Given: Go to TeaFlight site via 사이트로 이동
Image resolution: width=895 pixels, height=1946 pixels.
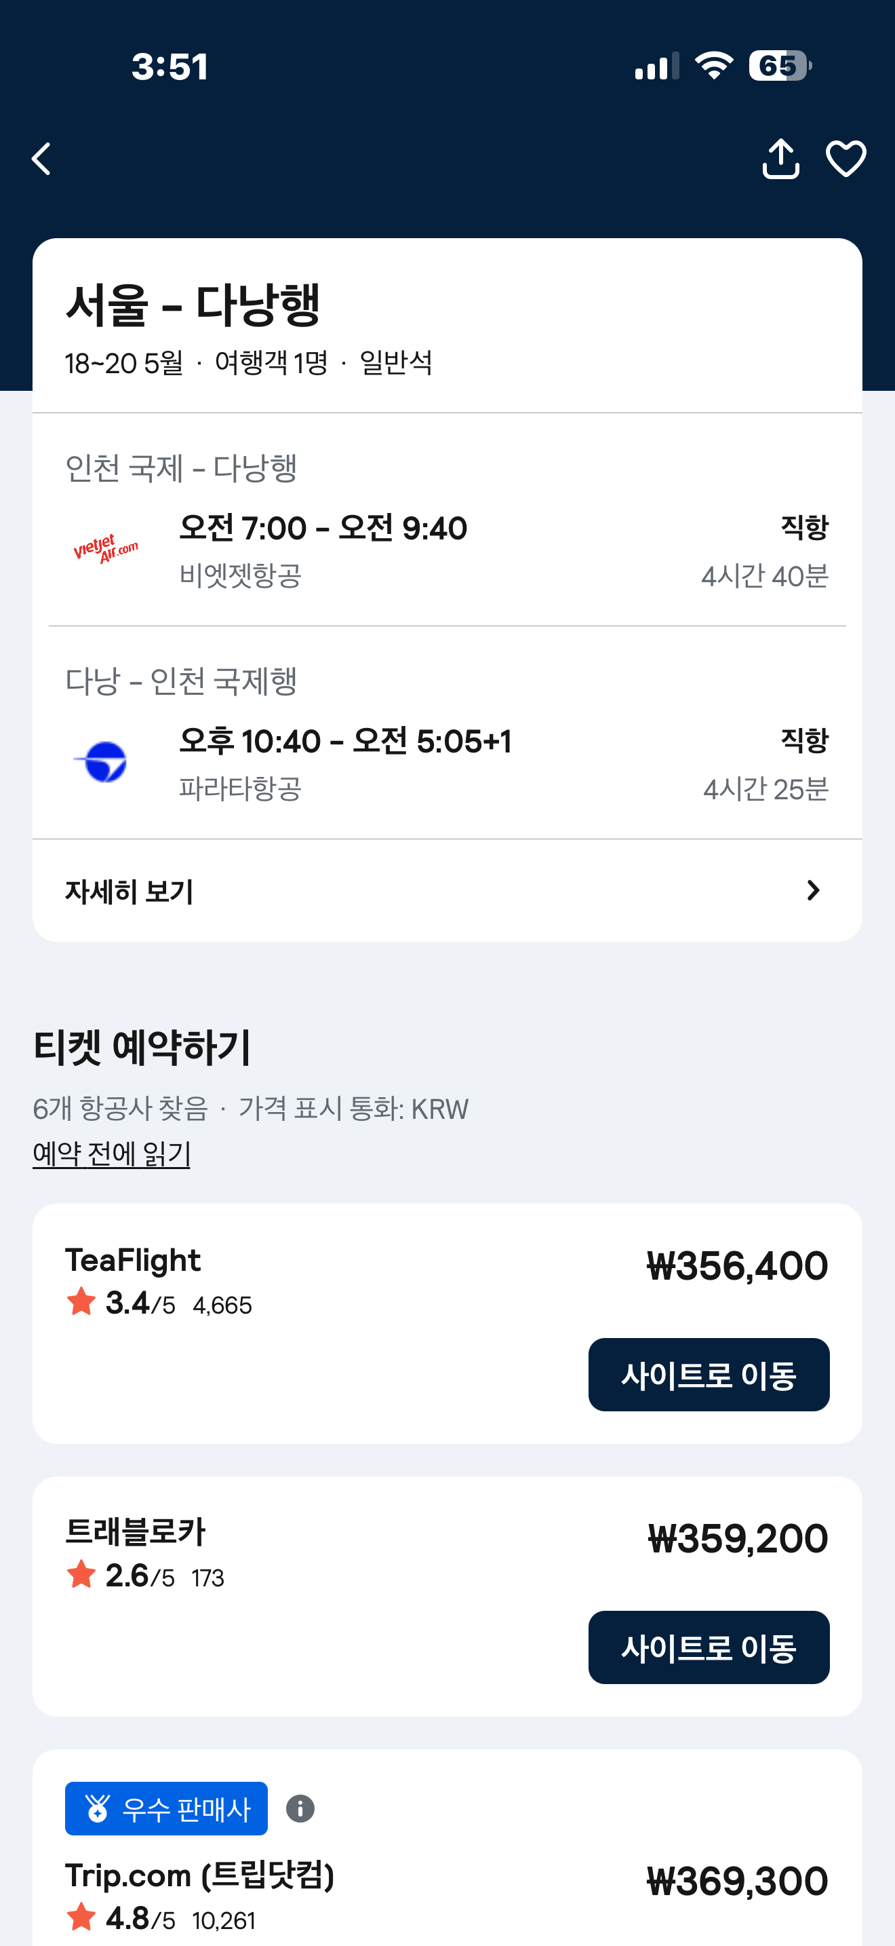Looking at the screenshot, I should (x=708, y=1374).
